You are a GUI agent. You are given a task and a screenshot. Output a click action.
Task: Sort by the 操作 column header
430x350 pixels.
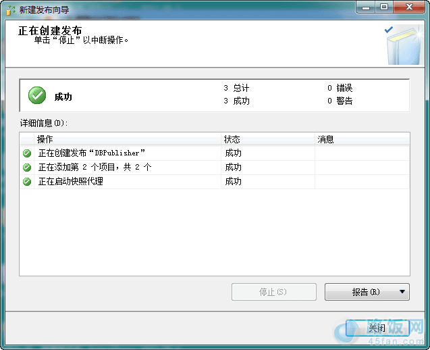[127, 139]
